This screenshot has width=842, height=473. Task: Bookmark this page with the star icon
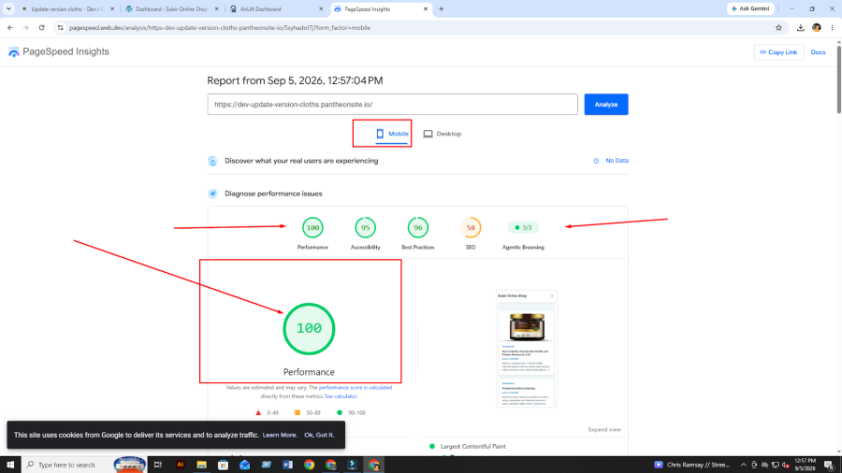(778, 27)
